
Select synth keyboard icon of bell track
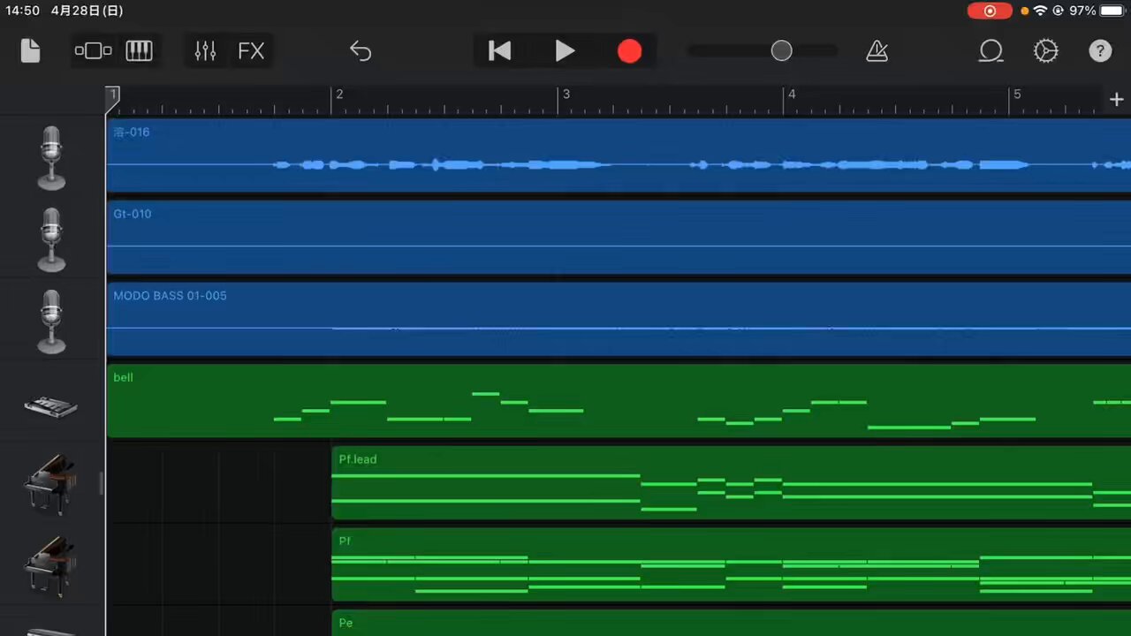[50, 406]
